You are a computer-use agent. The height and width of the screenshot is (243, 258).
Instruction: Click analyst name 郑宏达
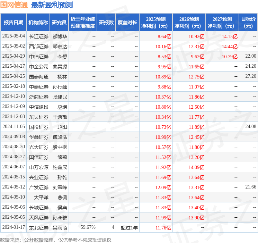(x=60, y=46)
